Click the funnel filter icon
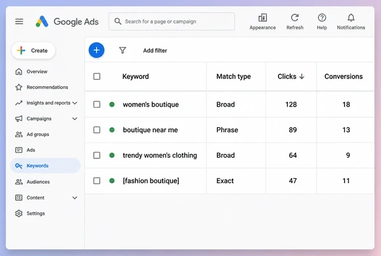 (123, 50)
